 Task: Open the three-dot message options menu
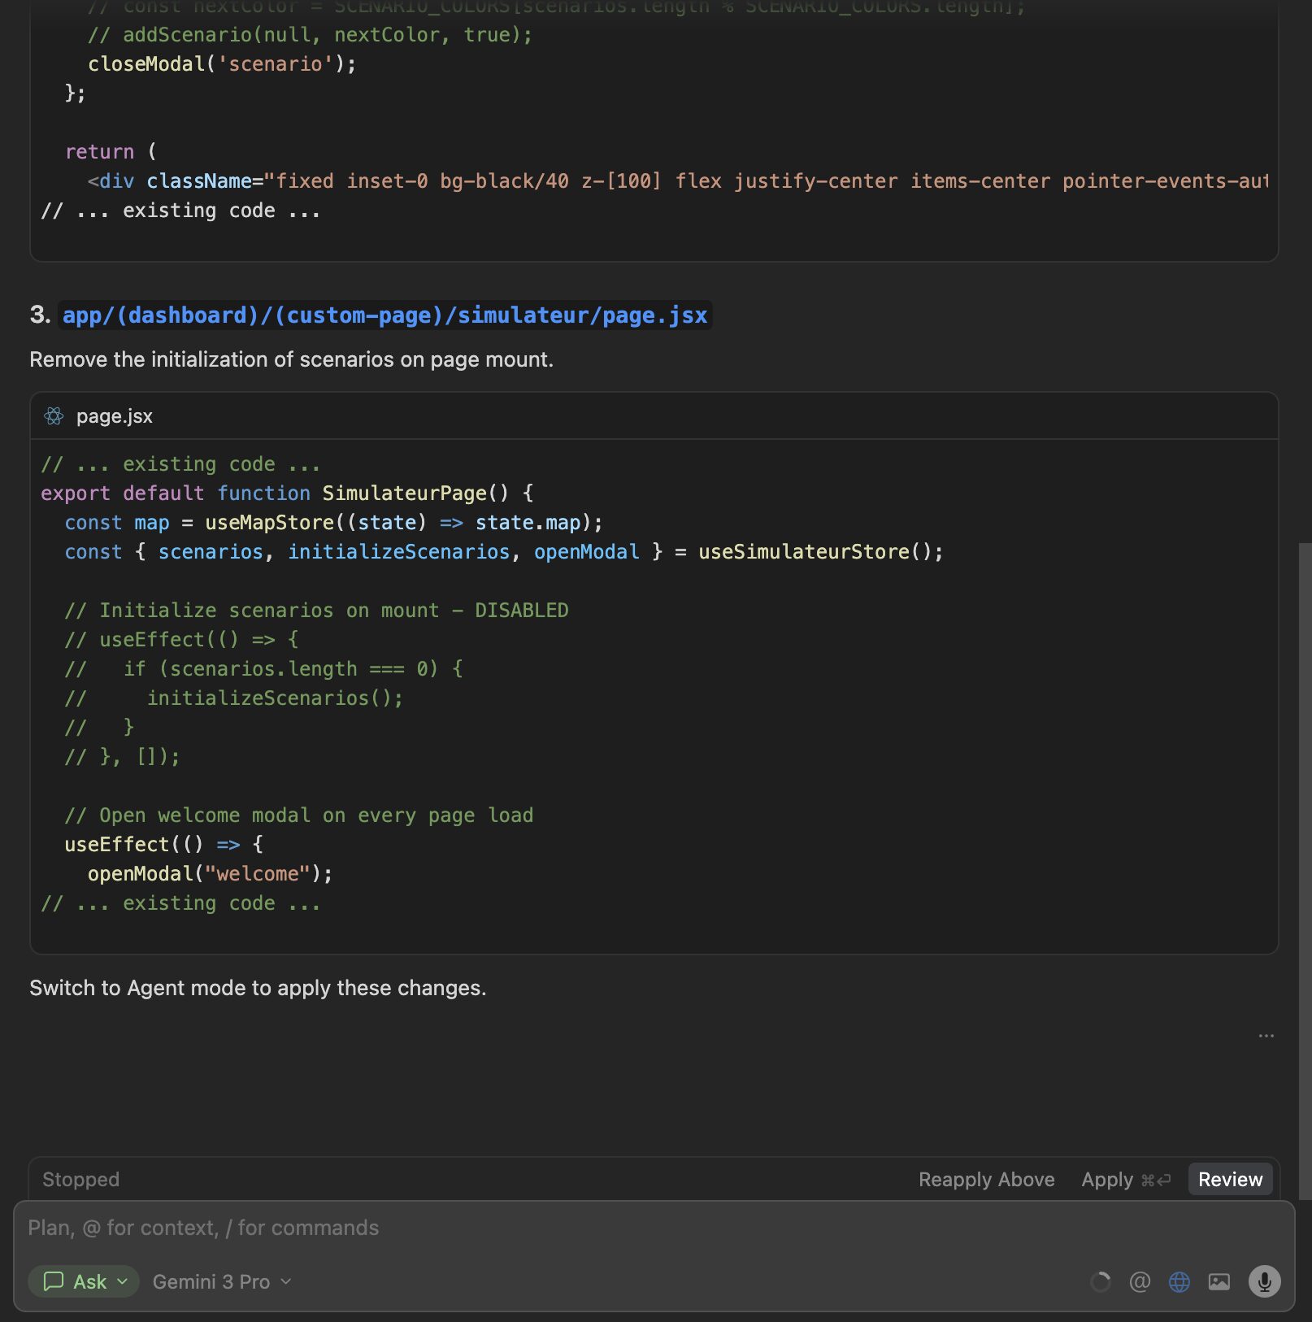pos(1266,1036)
